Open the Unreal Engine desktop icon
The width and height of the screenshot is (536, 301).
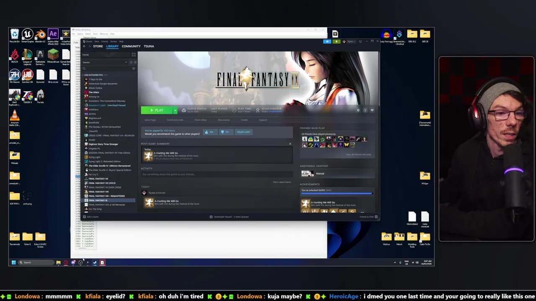click(x=27, y=36)
